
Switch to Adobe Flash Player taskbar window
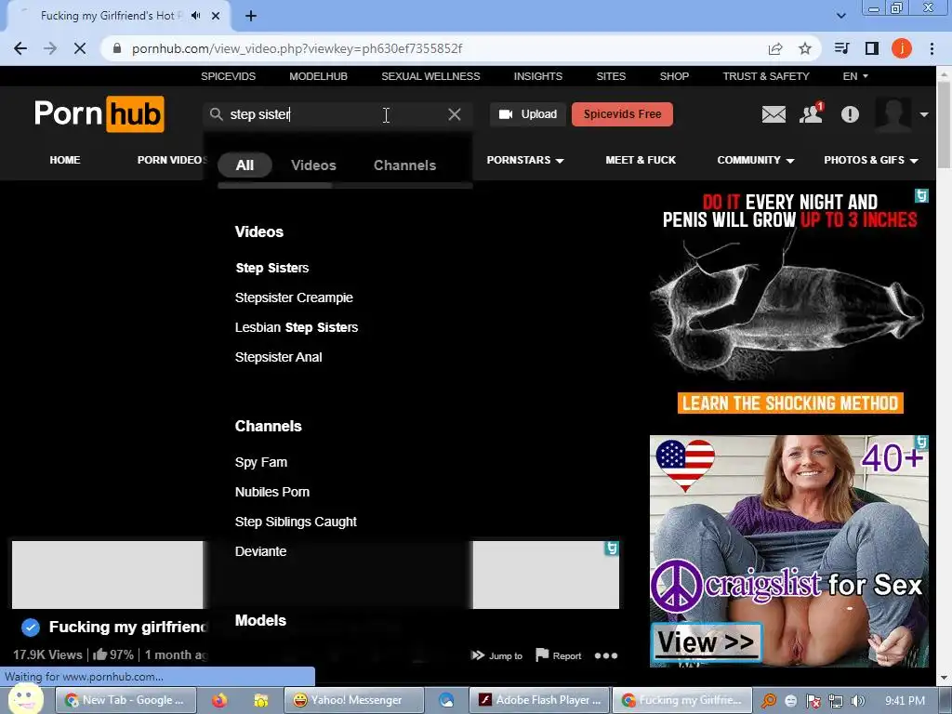[x=540, y=701]
